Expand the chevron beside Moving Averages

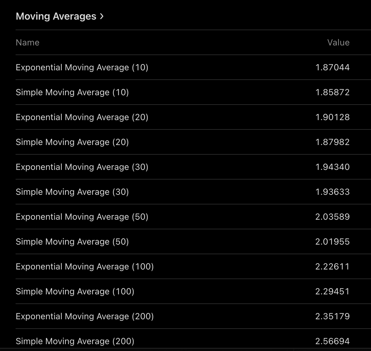(102, 16)
